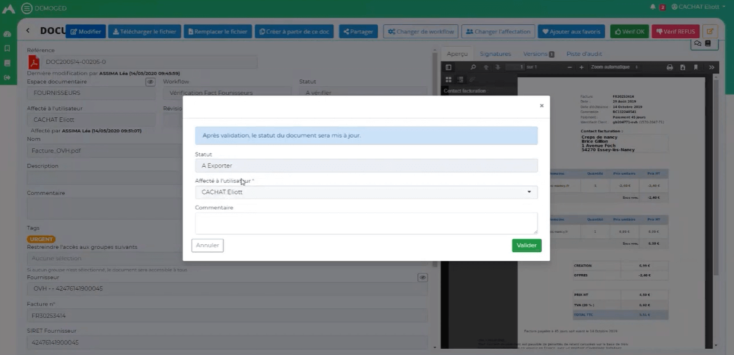Click the form panel vertical scrollbar
The width and height of the screenshot is (734, 355).
click(434, 159)
